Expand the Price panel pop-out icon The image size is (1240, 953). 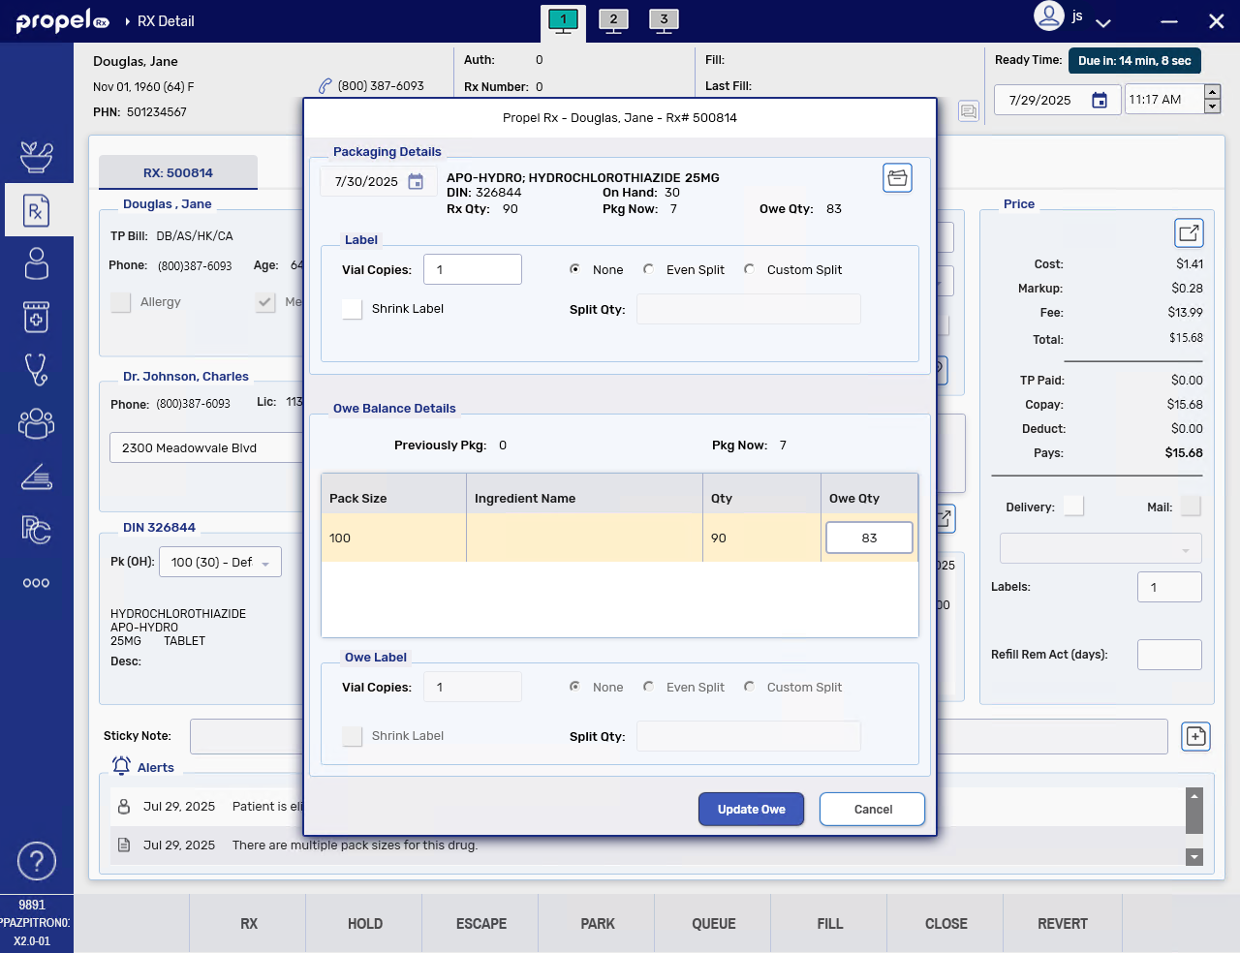point(1189,233)
